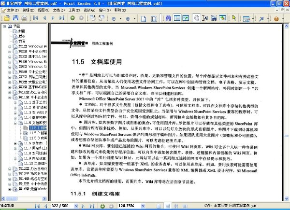Collapse the 11.5 bookmark node
Viewport: 290px width, 210px height.
tap(15, 123)
